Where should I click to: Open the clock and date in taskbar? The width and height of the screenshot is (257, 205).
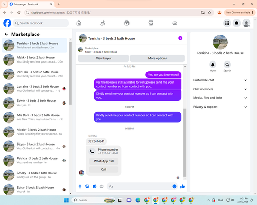click(x=243, y=200)
